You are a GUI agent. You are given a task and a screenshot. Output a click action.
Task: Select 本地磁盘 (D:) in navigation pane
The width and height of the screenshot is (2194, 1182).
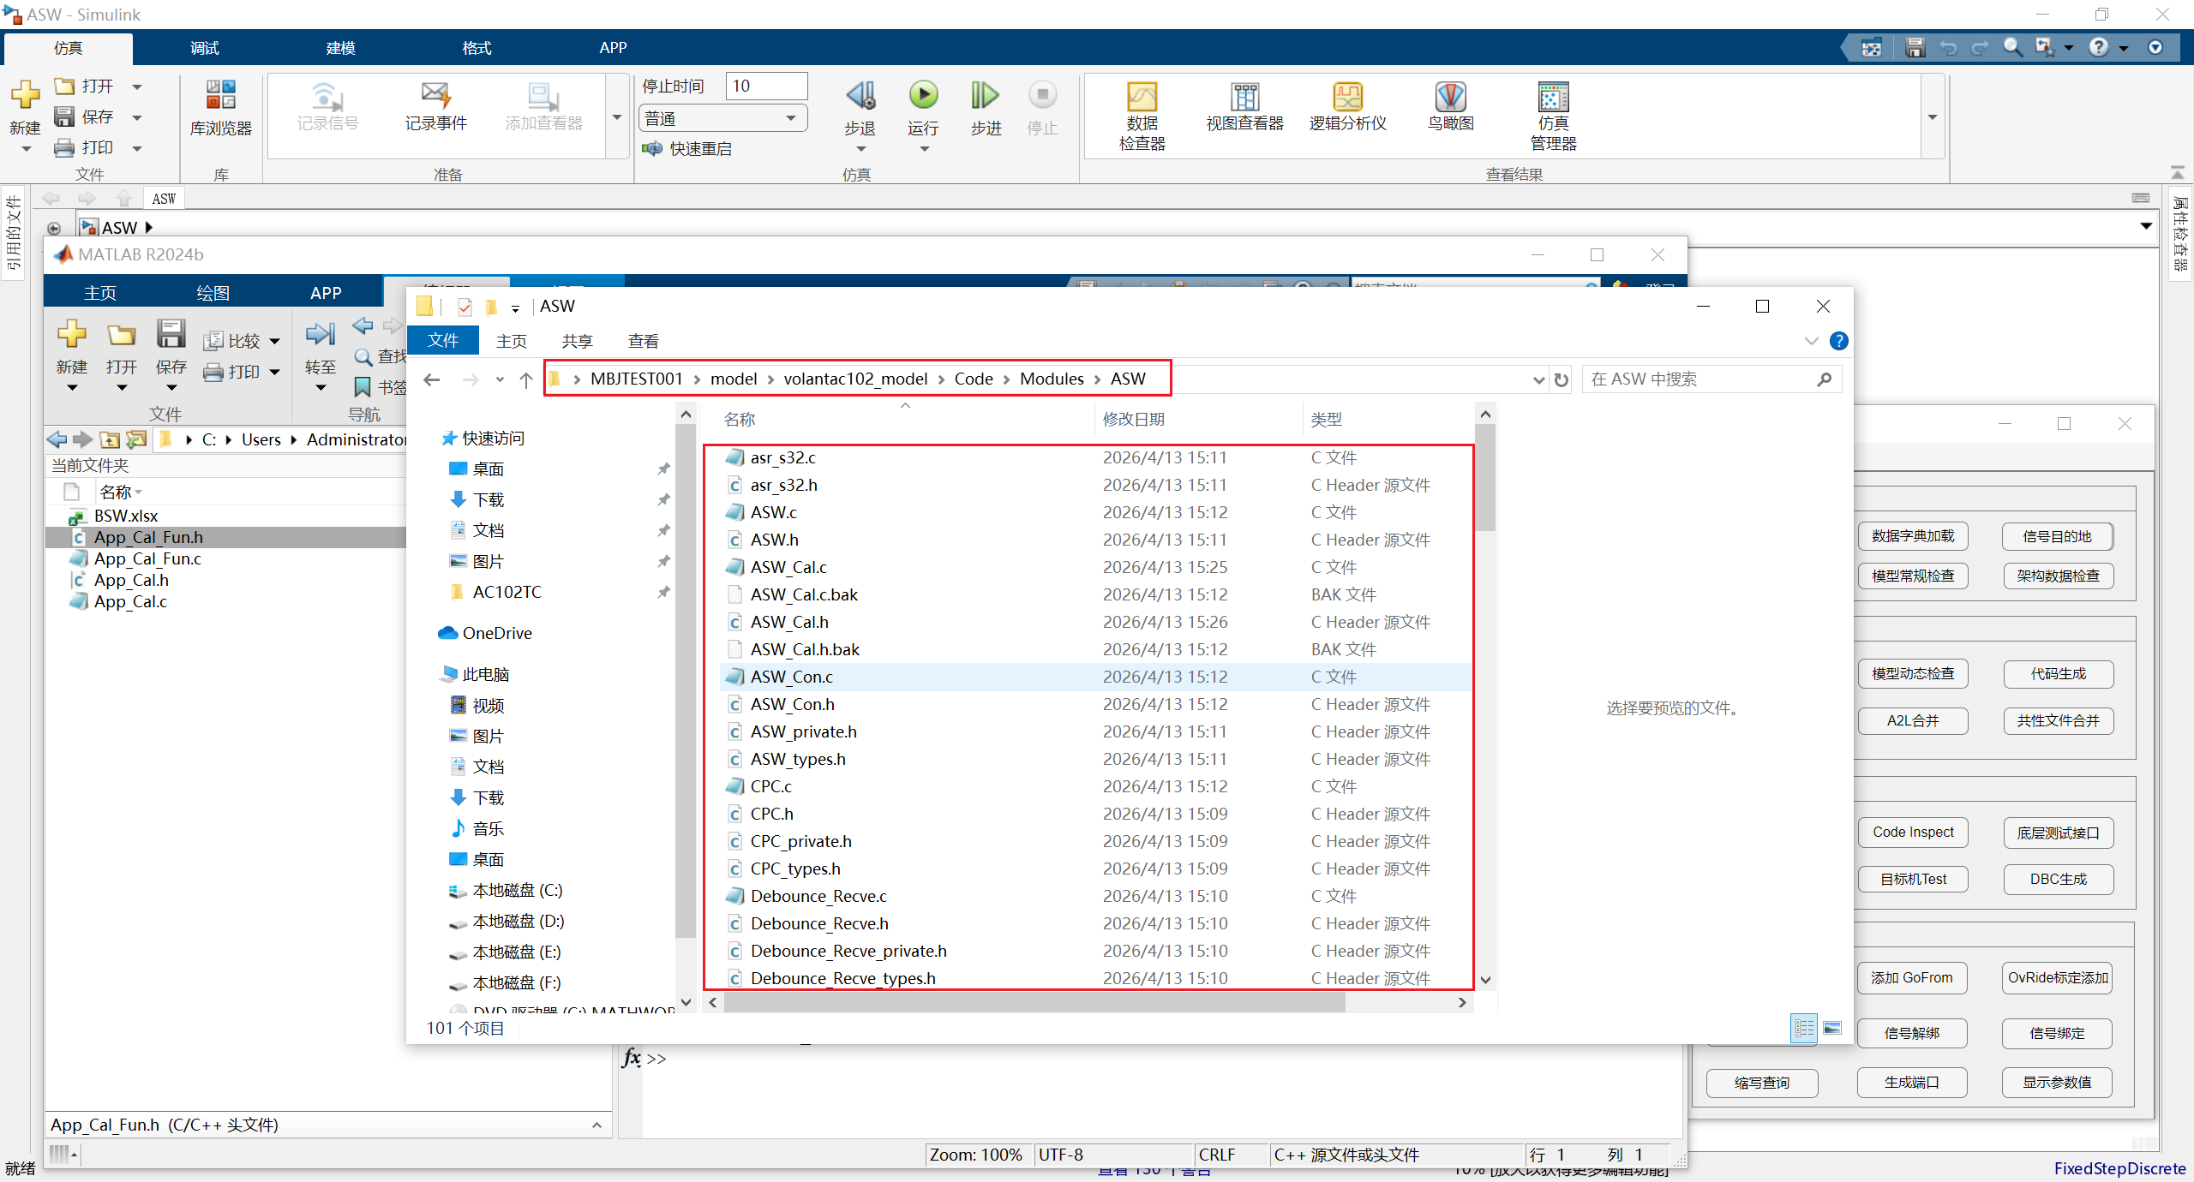518,922
